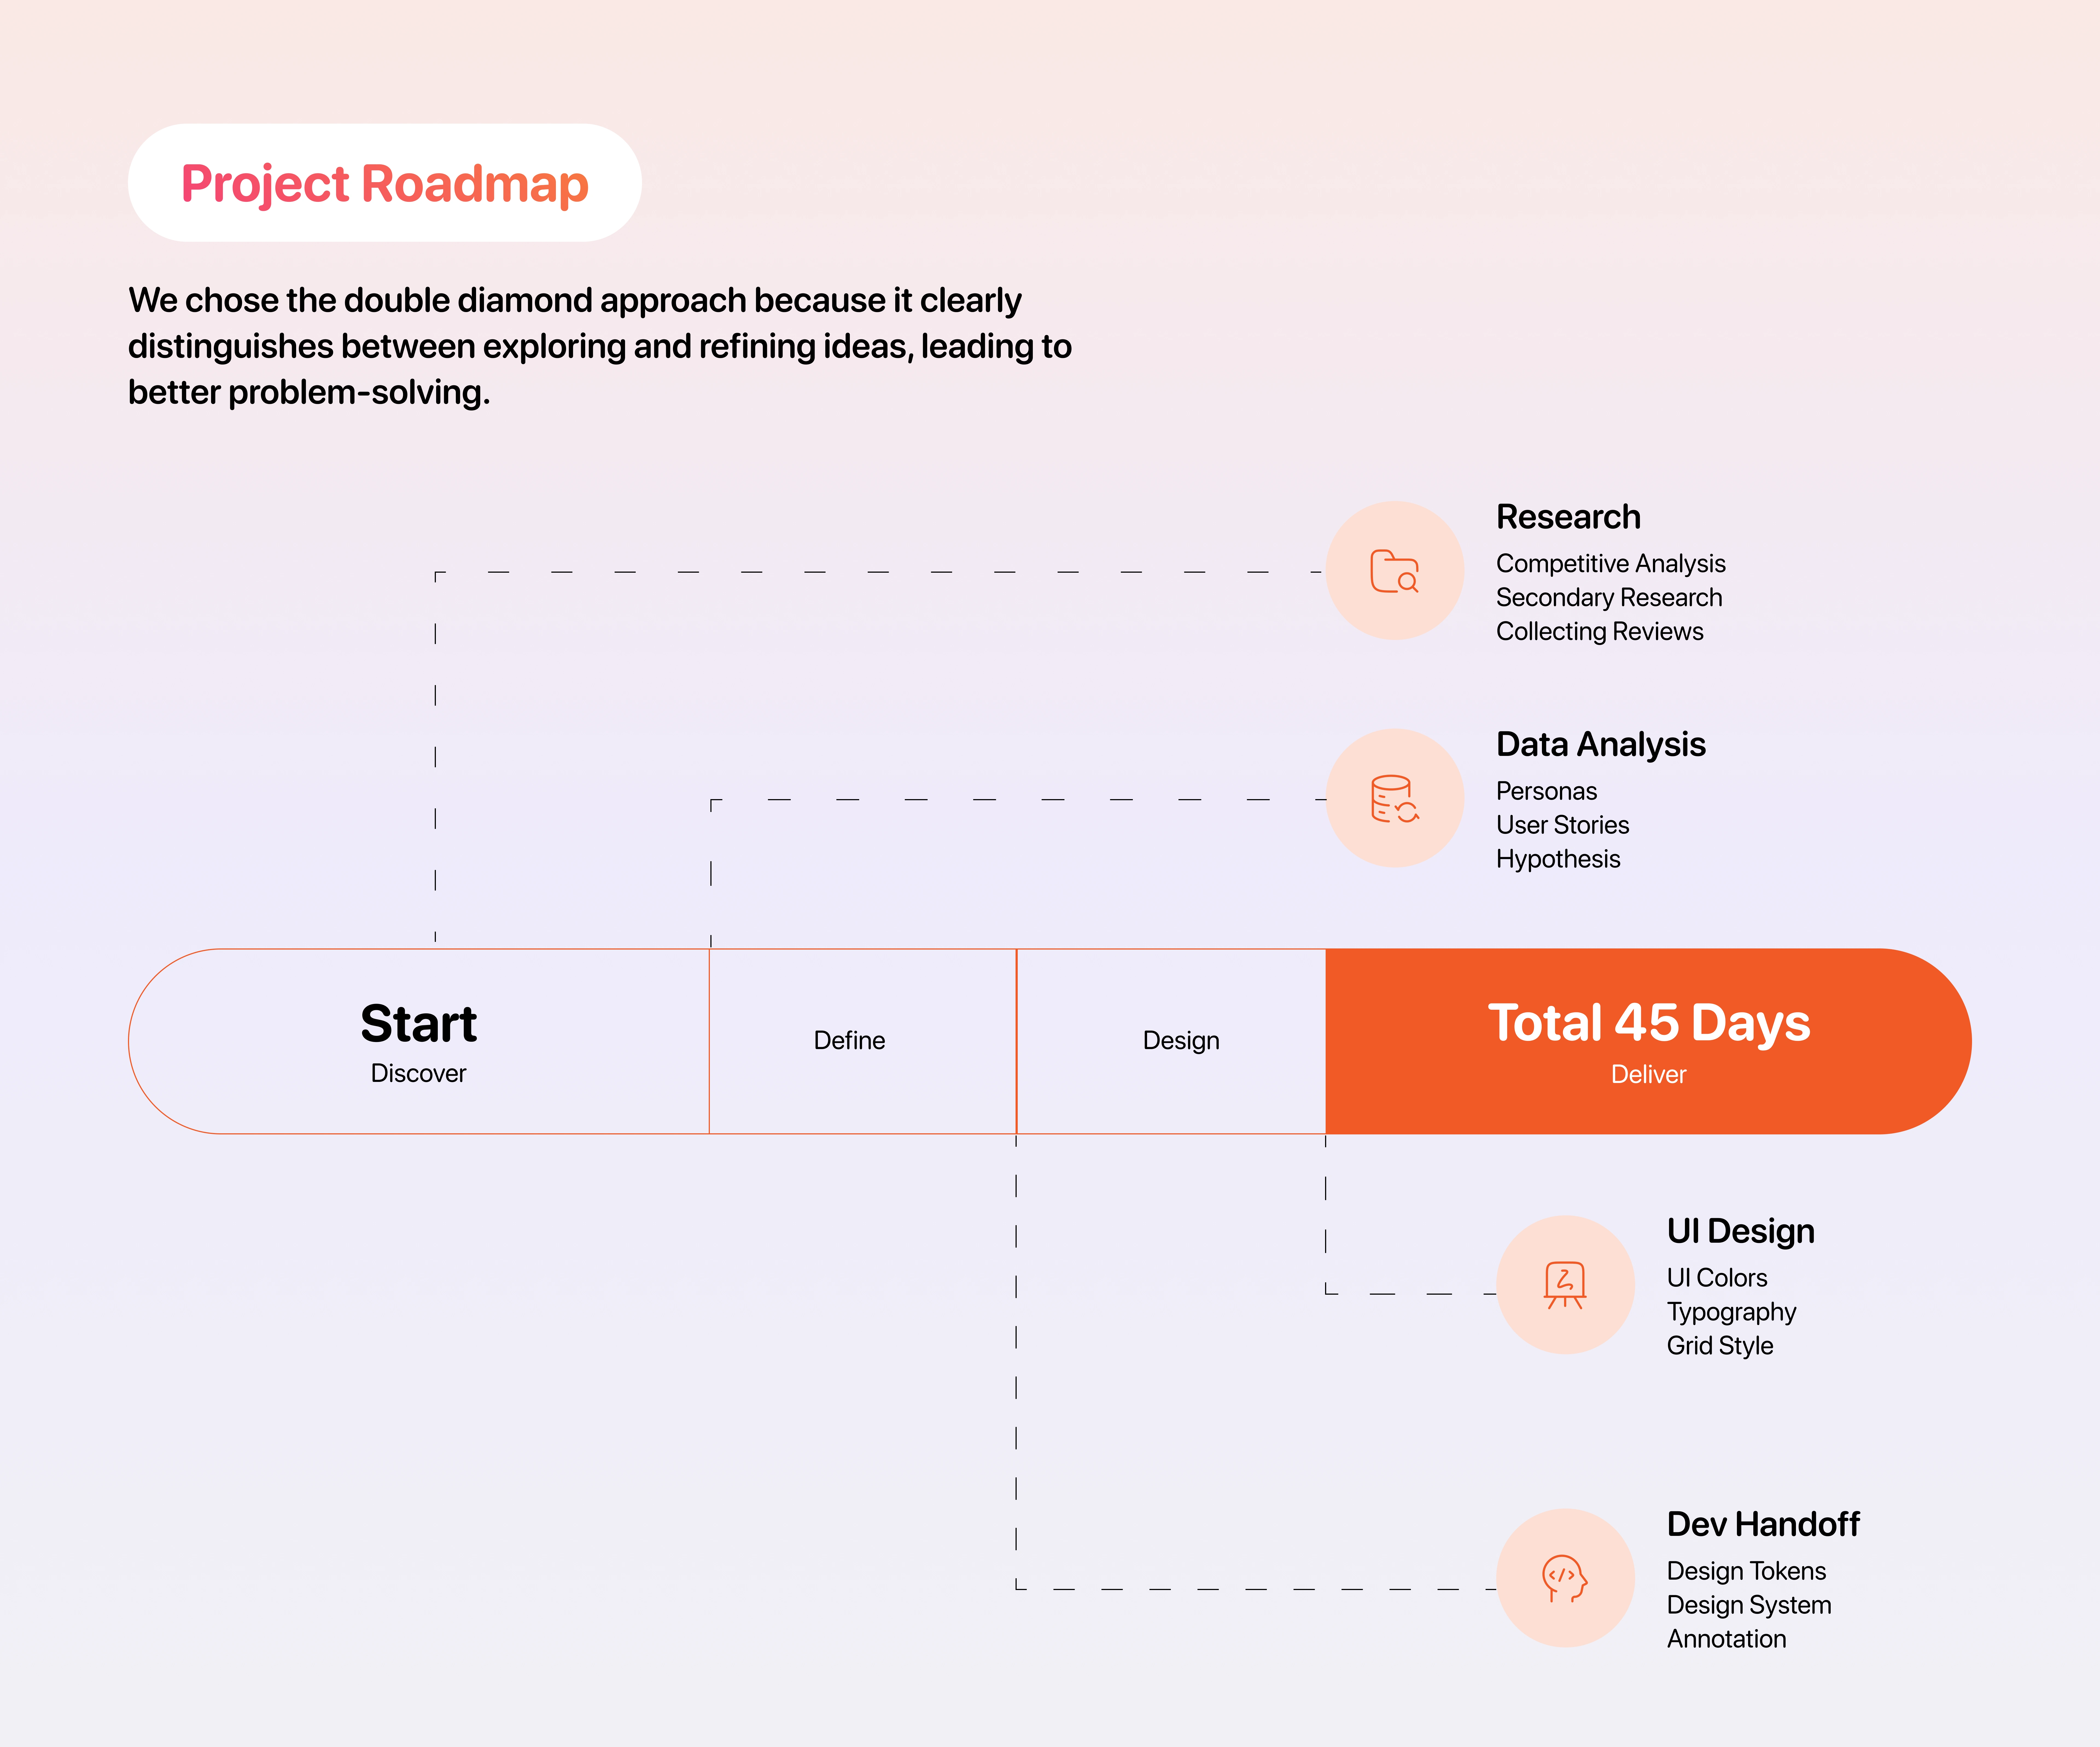2100x1747 pixels.
Task: Click the Research heading
Action: [1568, 517]
